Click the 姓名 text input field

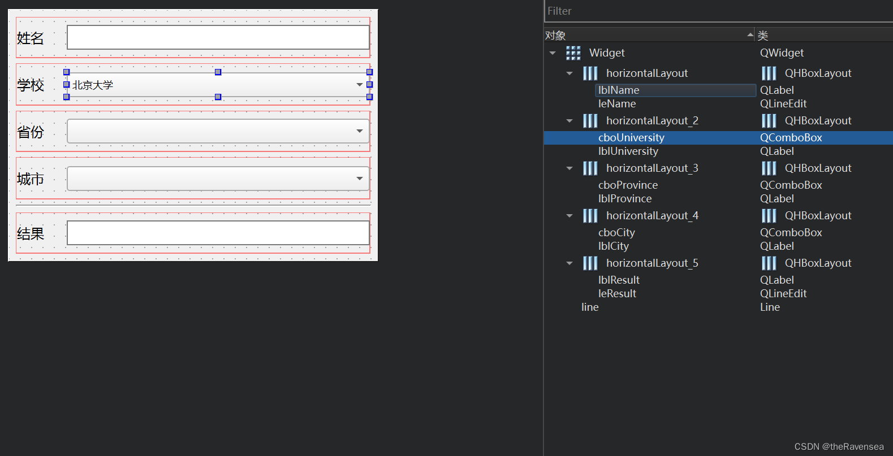(x=218, y=37)
